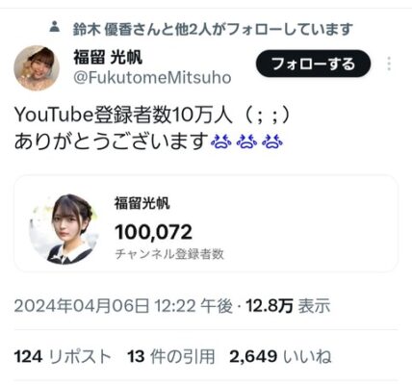Select the 福留光帆 title in the card

tap(142, 203)
